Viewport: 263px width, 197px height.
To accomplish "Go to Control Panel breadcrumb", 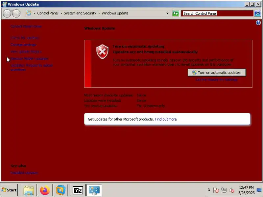I will (x=48, y=13).
